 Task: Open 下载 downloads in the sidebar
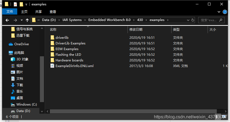pyautogui.click(x=17, y=85)
